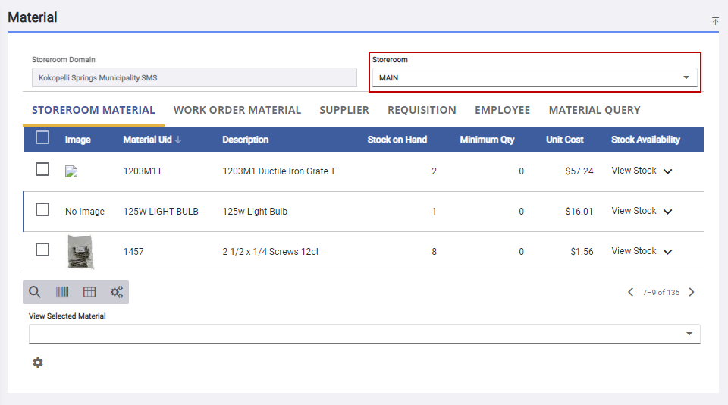Image resolution: width=728 pixels, height=405 pixels.
Task: Sort by the Material Uid column header
Action: coord(152,140)
